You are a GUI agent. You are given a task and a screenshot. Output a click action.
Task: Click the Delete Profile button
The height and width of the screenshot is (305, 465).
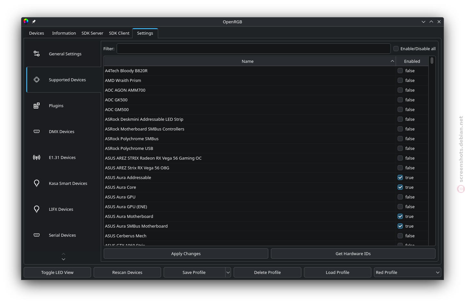tap(267, 272)
